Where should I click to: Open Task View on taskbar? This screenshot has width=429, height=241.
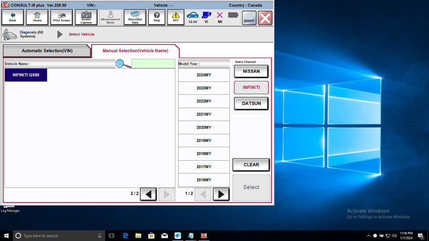(x=112, y=236)
